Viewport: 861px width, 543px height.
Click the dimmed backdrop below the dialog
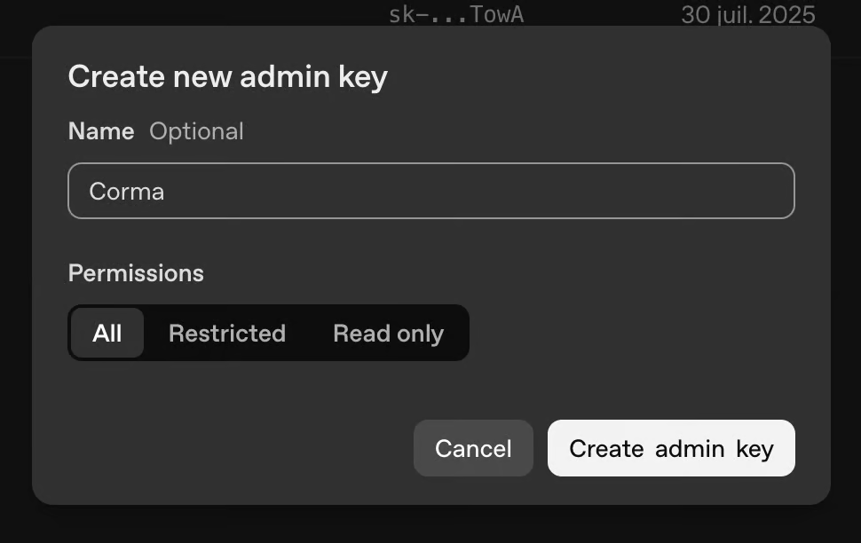[x=430, y=525]
